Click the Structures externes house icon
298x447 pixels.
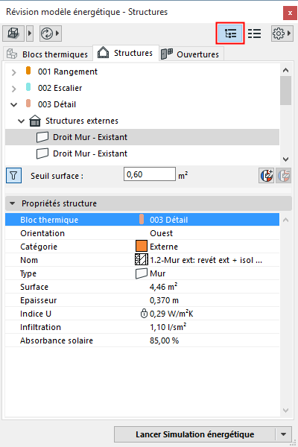[35, 121]
